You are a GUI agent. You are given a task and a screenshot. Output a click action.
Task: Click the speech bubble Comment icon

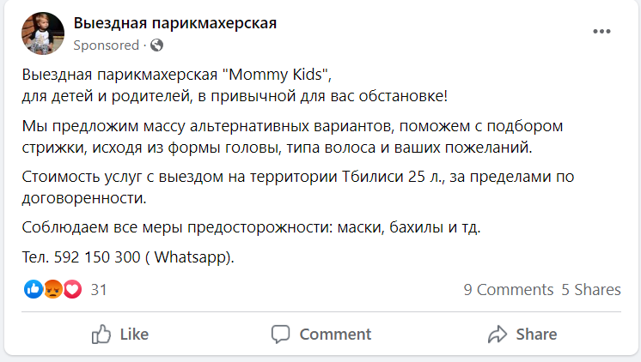(281, 334)
